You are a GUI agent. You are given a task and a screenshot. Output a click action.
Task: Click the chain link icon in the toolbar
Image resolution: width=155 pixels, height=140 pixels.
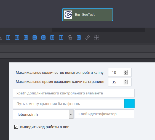(x=88, y=38)
